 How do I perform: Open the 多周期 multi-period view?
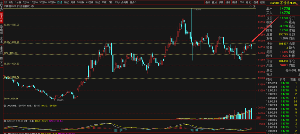click(x=125, y=2)
